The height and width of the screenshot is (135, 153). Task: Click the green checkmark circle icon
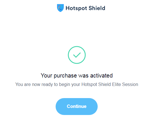coord(77,55)
